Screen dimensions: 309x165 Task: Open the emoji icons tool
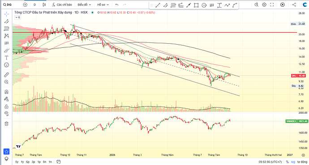(x=7, y=65)
